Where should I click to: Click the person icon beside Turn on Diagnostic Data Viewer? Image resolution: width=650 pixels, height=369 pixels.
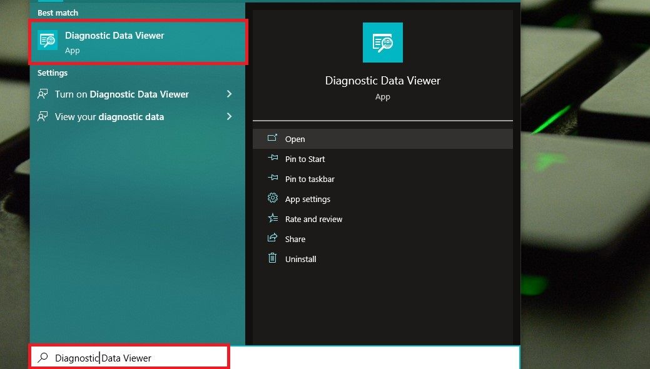[x=43, y=94]
